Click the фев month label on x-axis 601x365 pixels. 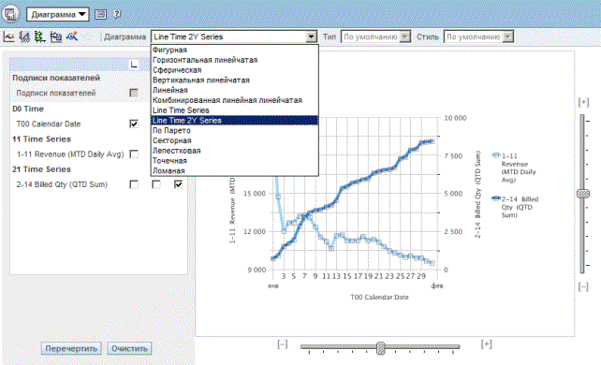(437, 285)
